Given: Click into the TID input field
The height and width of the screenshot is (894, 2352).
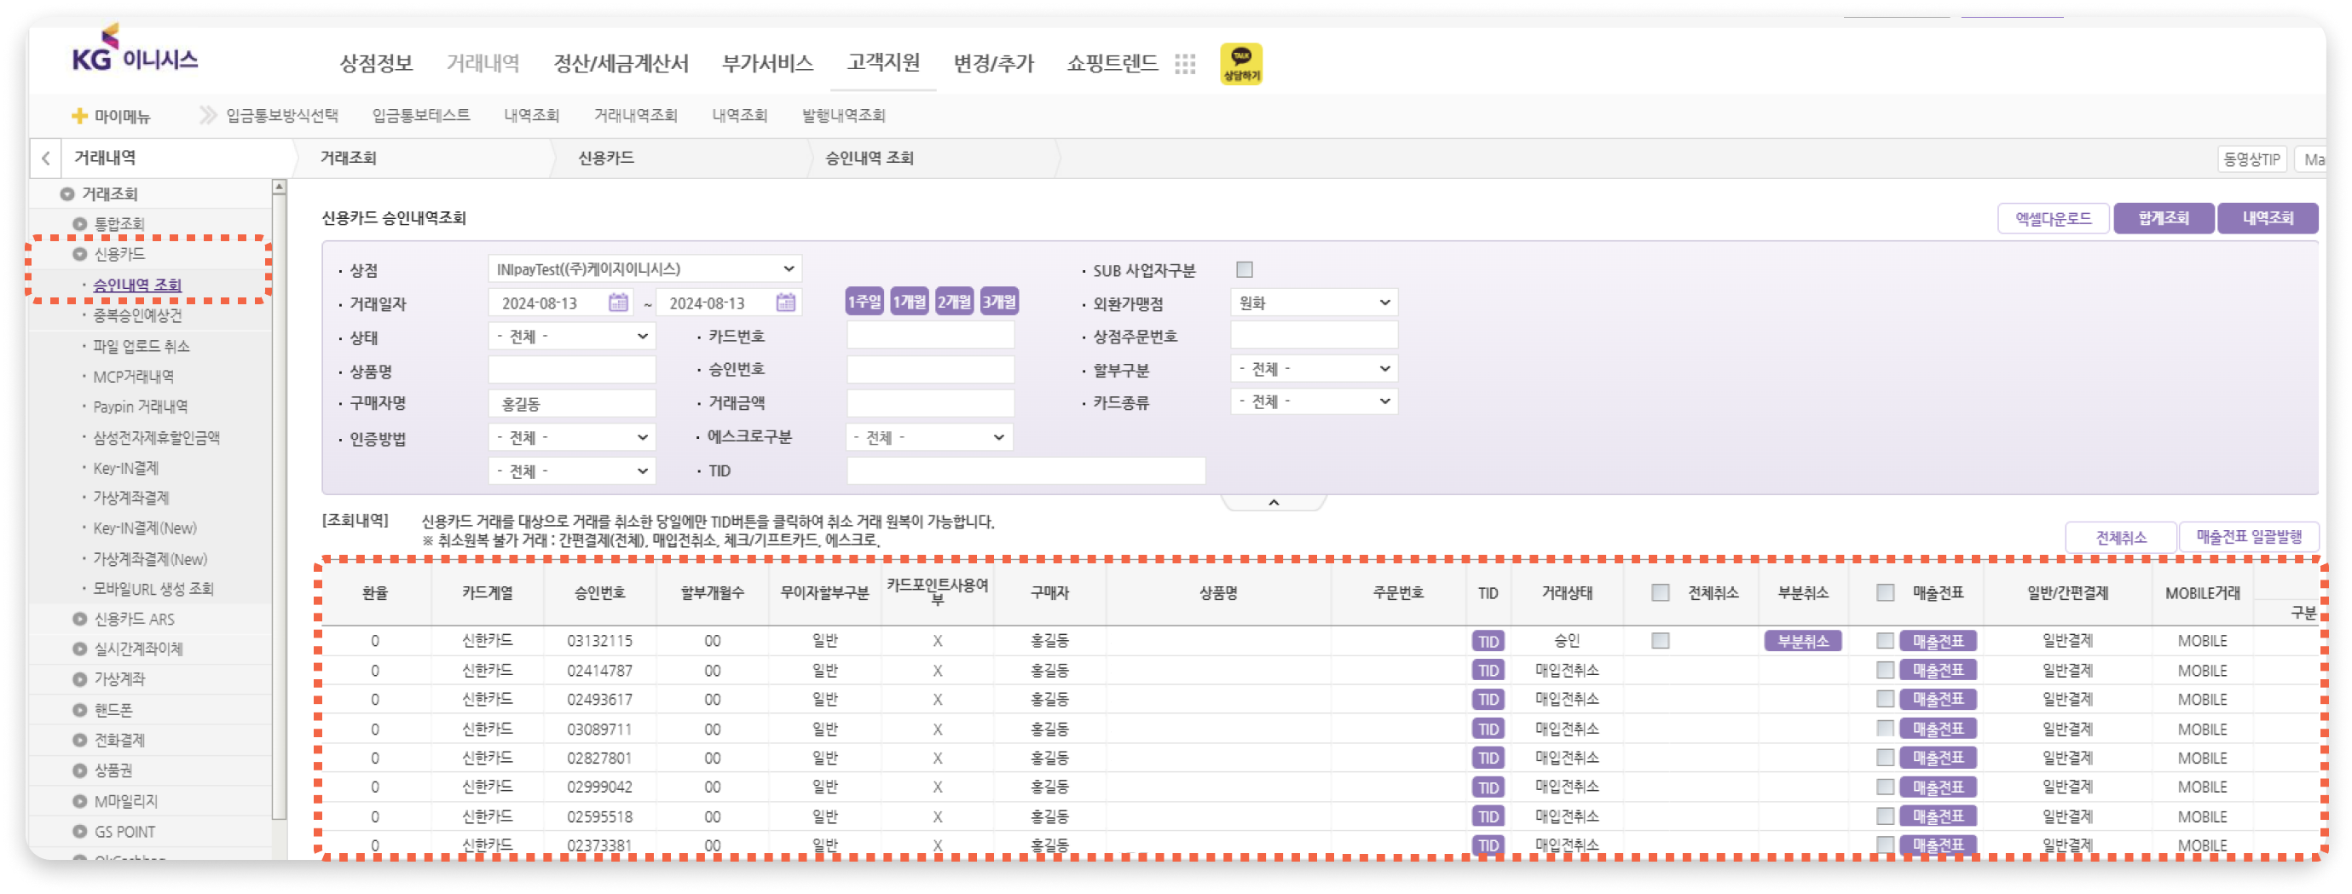Looking at the screenshot, I should [x=1026, y=470].
